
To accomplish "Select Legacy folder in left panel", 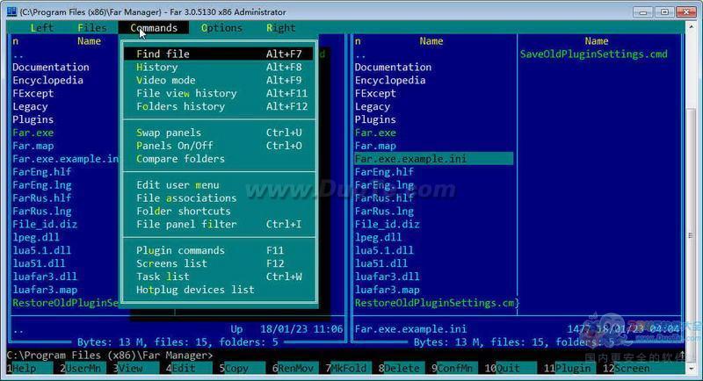I will pos(30,106).
